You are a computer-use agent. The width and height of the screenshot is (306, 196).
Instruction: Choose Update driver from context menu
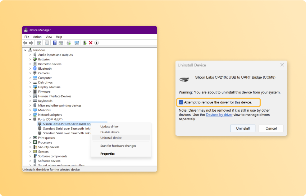(x=121, y=126)
